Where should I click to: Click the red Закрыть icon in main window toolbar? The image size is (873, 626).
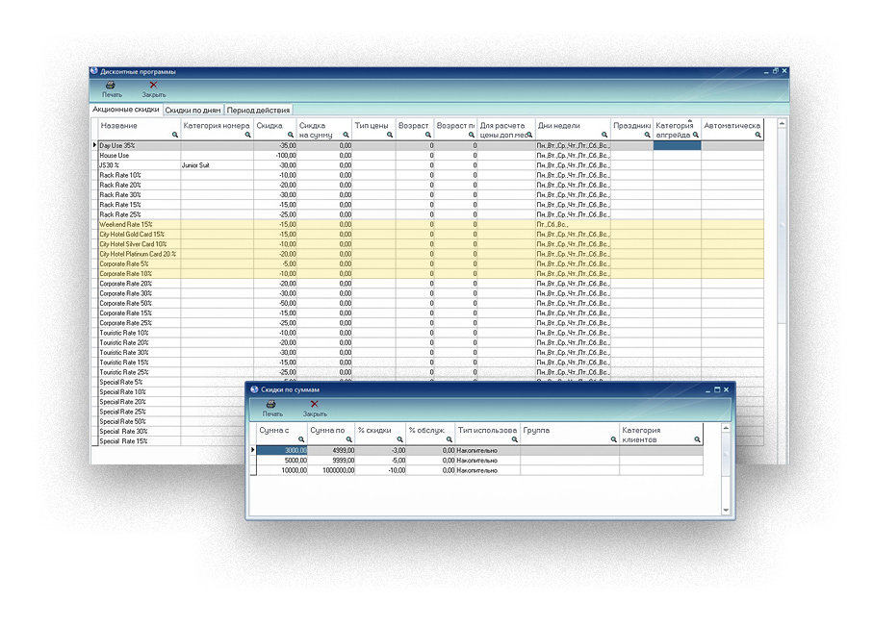[153, 86]
